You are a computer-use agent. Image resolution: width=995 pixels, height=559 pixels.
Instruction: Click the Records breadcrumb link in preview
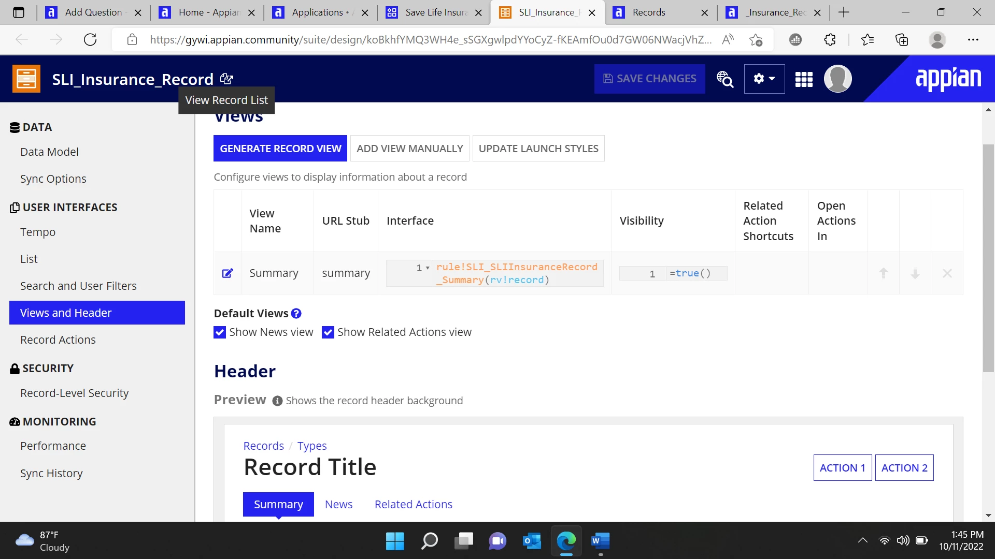[x=264, y=446]
